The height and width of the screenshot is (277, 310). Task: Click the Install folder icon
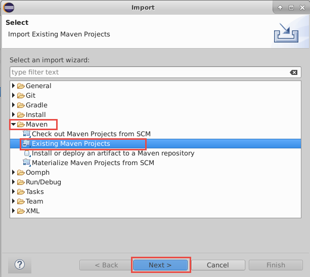pos(21,115)
